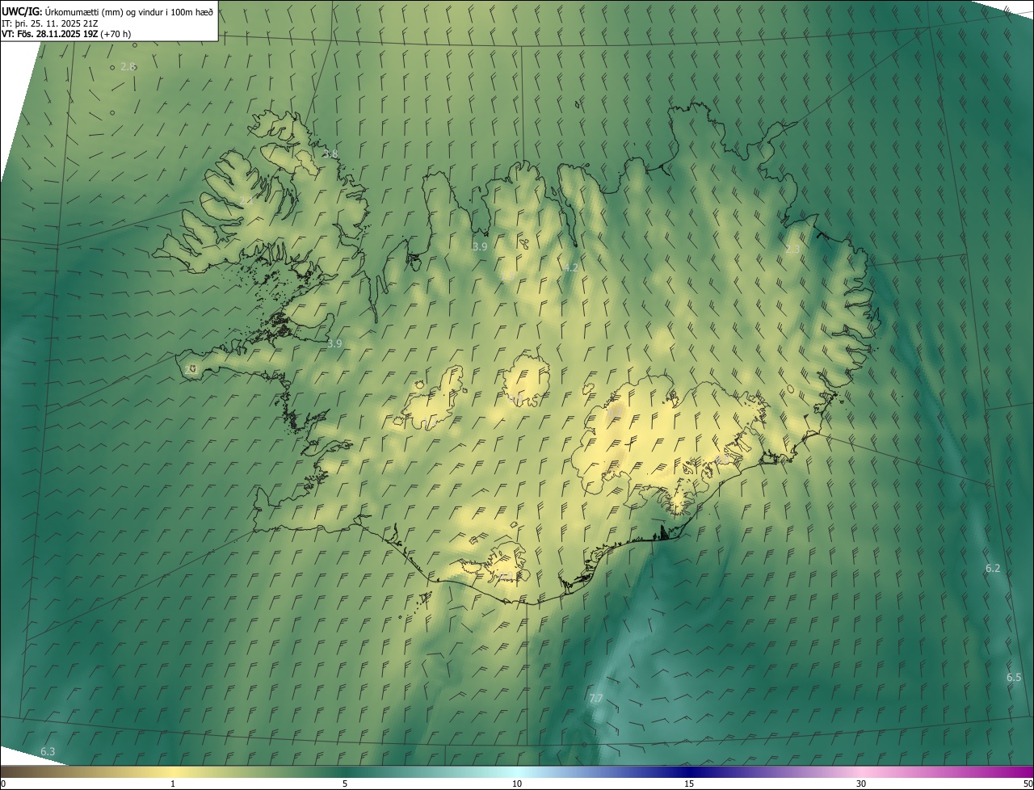This screenshot has width=1034, height=790.
Task: Click the 4.2 value label in north Iceland
Action: tap(571, 267)
